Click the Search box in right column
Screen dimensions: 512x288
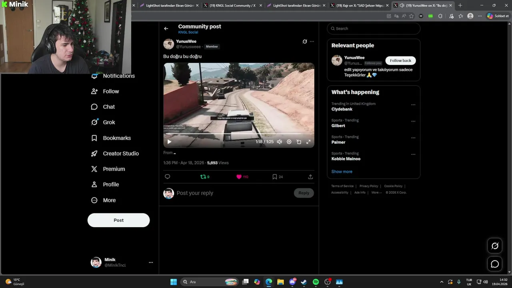coord(374,28)
